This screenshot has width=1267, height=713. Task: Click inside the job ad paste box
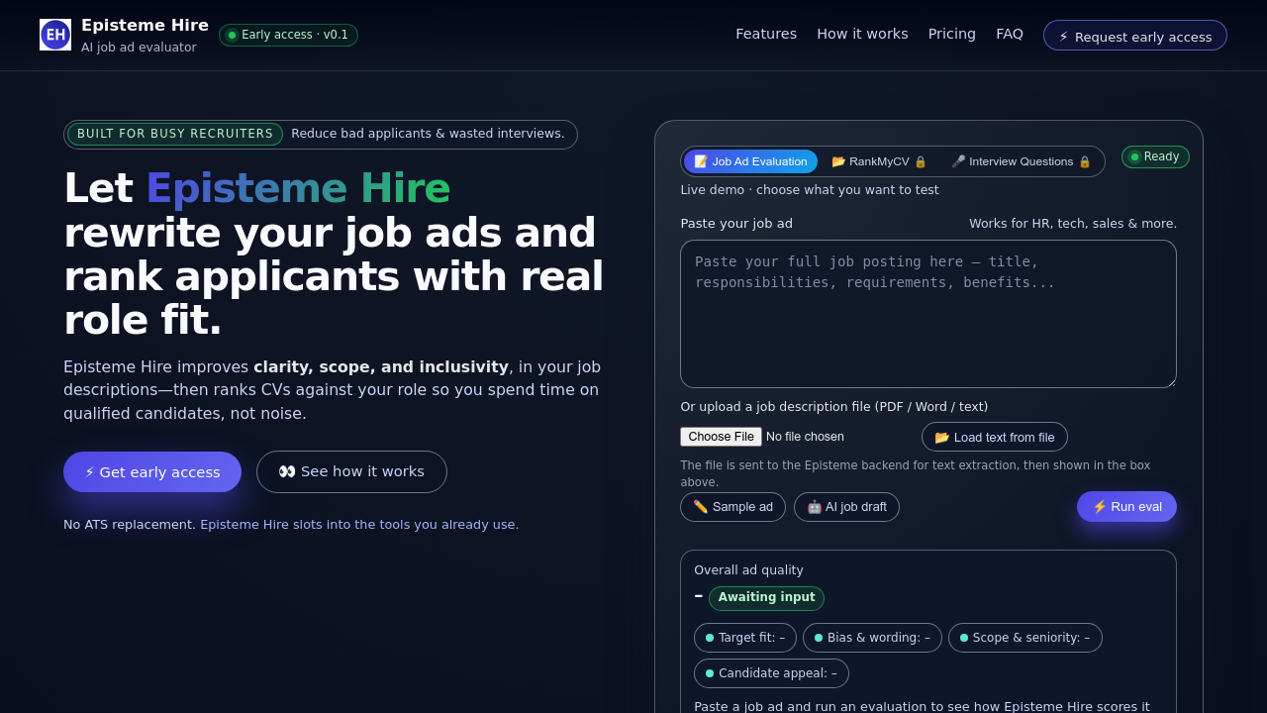click(927, 313)
